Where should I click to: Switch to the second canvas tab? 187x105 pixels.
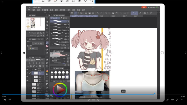pyautogui.click(x=104, y=16)
